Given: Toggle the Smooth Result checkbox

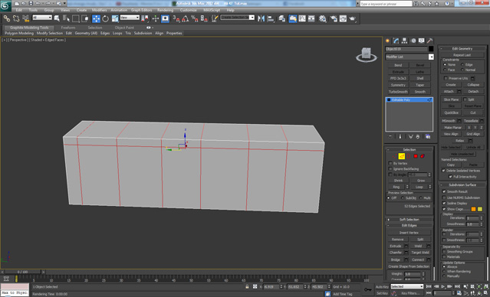Looking at the screenshot, I should 444,191.
